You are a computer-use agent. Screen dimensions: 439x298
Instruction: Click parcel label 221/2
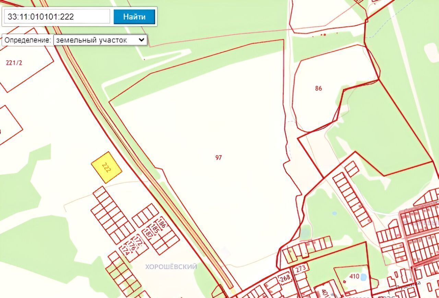point(14,62)
